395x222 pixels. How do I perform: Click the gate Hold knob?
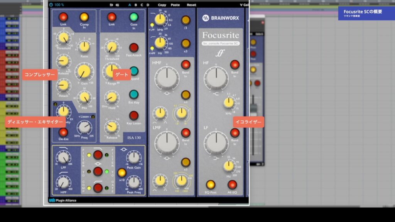click(x=112, y=98)
